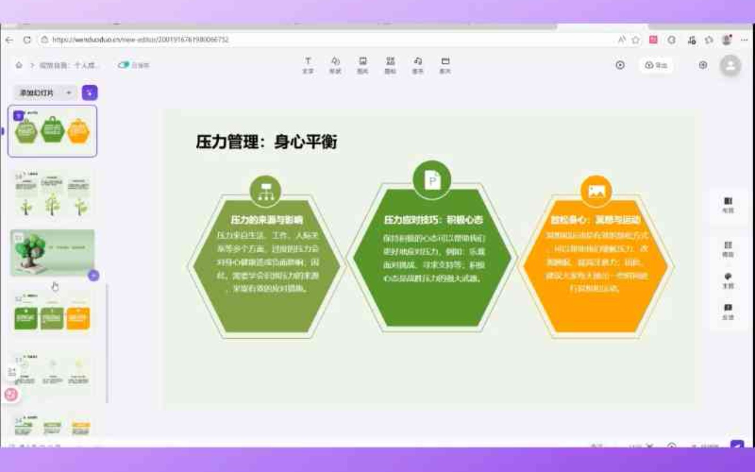This screenshot has height=472, width=755.
Task: Click the hexagon icon left of avatar
Action: pyautogui.click(x=703, y=65)
